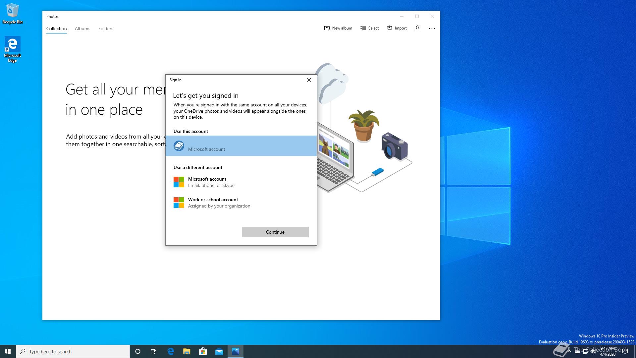Open the See more ellipsis menu
The height and width of the screenshot is (358, 636).
[432, 29]
